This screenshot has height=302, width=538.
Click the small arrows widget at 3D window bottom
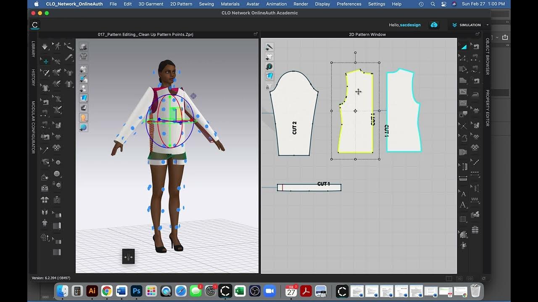128,256
